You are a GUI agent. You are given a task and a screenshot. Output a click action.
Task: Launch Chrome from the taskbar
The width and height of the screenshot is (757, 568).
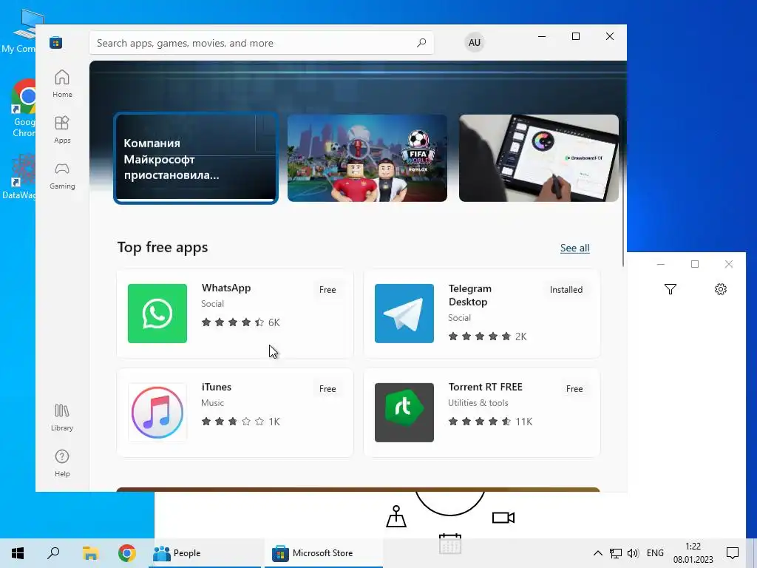click(127, 553)
